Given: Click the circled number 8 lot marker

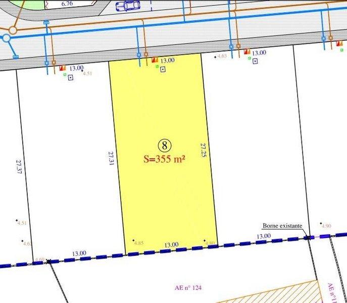Looking at the screenshot, I should click(x=164, y=145).
